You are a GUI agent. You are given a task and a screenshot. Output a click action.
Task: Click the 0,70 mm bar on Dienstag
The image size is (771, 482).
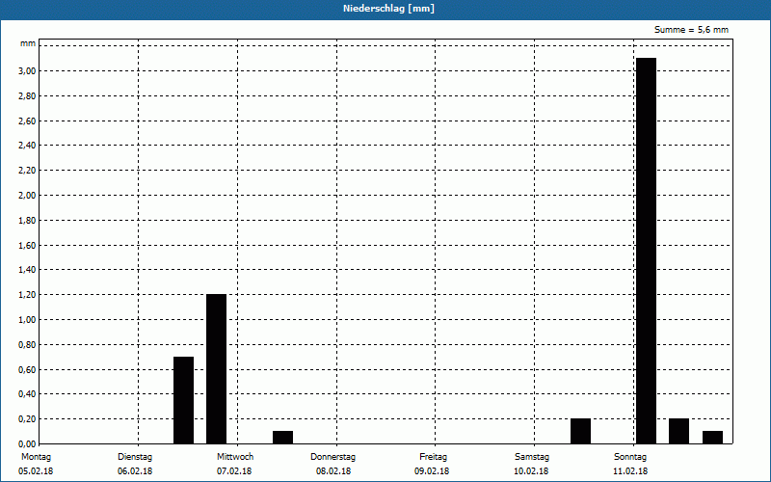click(x=183, y=400)
